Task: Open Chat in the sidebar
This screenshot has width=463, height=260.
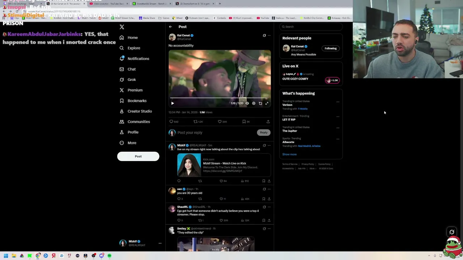Action: [128, 69]
